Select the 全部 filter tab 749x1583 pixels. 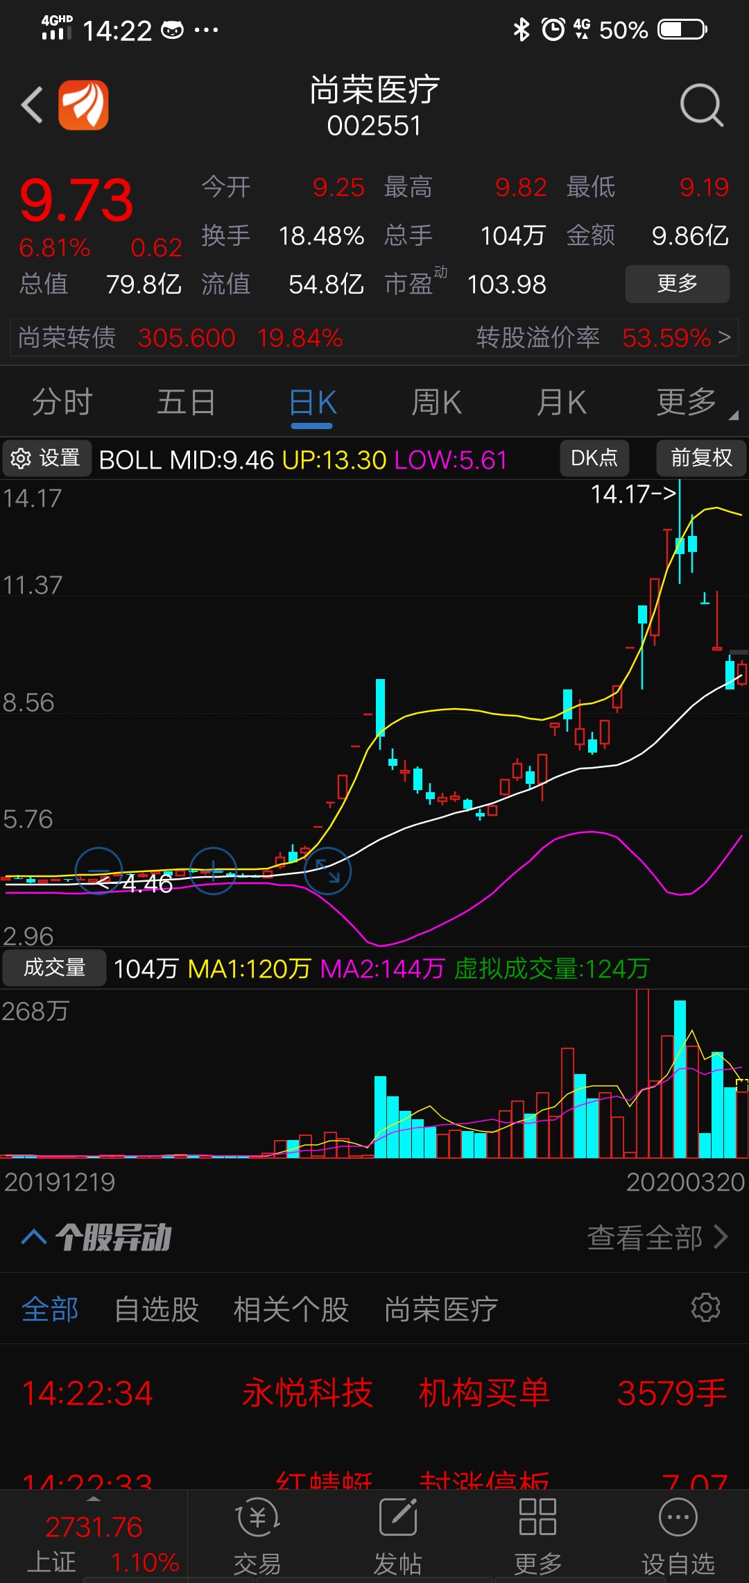49,1309
